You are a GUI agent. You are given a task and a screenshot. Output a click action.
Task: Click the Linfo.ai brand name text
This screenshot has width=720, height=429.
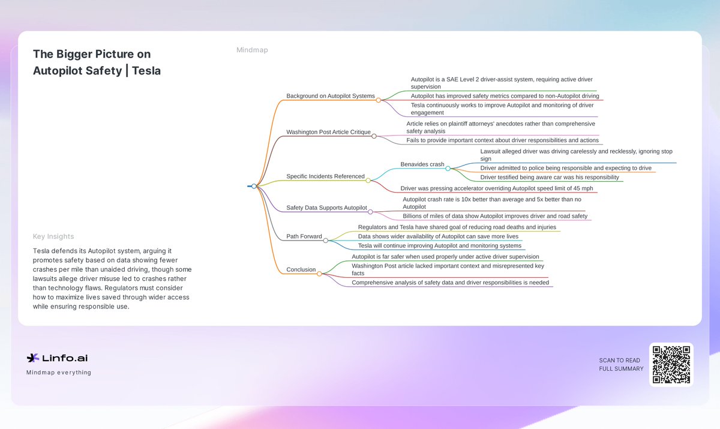[x=65, y=358]
